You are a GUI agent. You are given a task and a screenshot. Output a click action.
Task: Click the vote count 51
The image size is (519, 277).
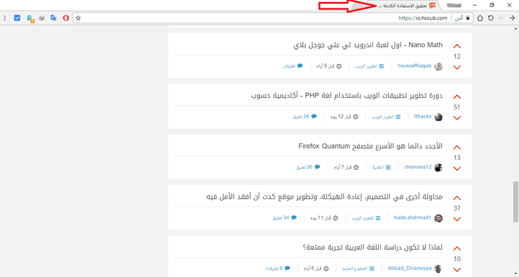click(x=457, y=107)
